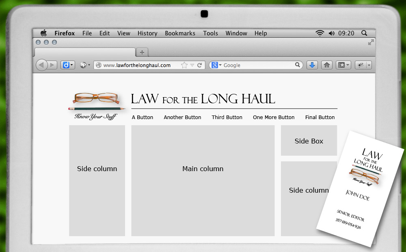Open the History menu

(x=148, y=33)
